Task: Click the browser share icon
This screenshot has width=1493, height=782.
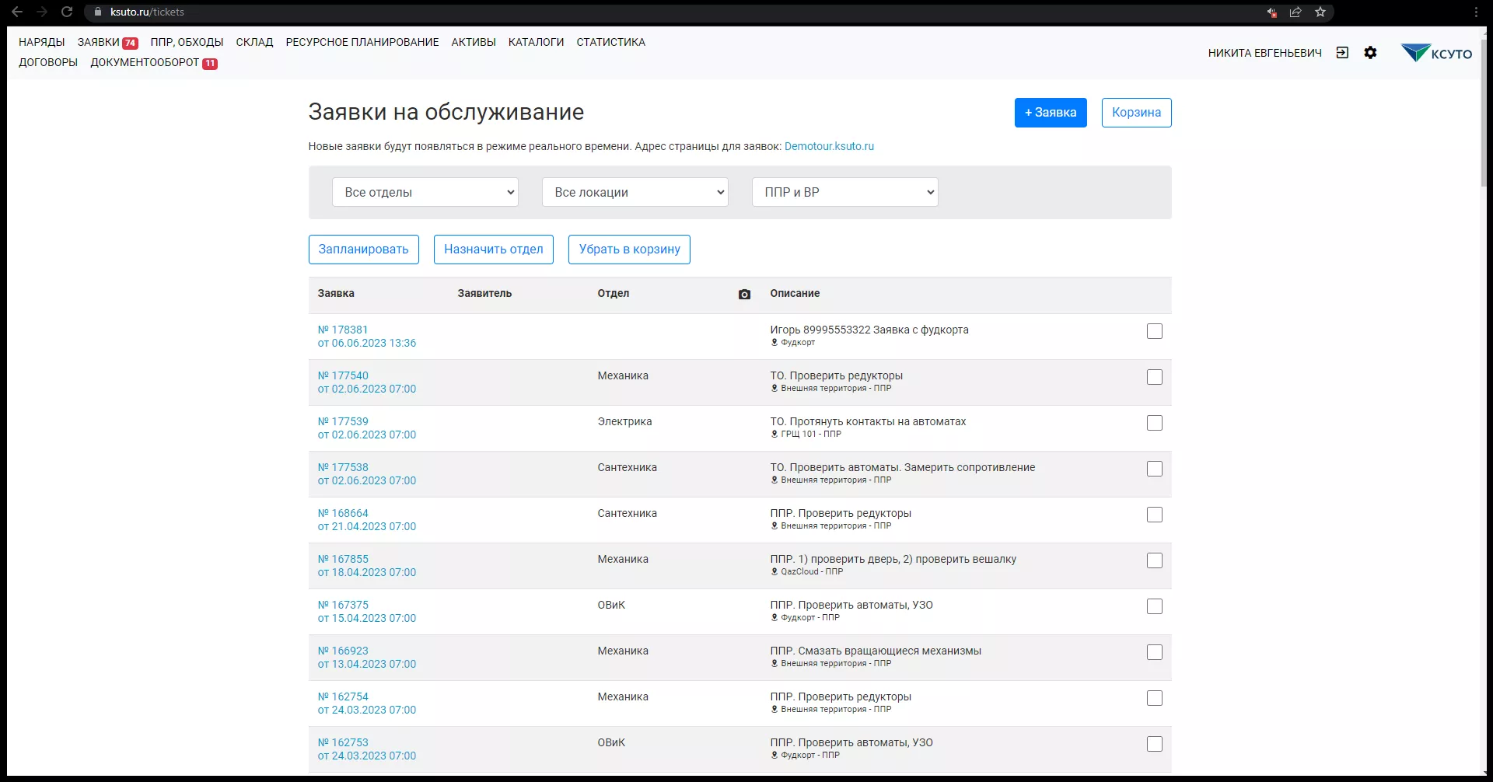Action: tap(1295, 12)
